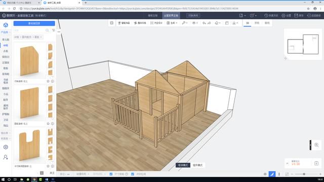Click the redo arrow in the top toolbar

click(209, 23)
